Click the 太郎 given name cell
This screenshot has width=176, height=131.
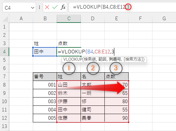pos(92,85)
